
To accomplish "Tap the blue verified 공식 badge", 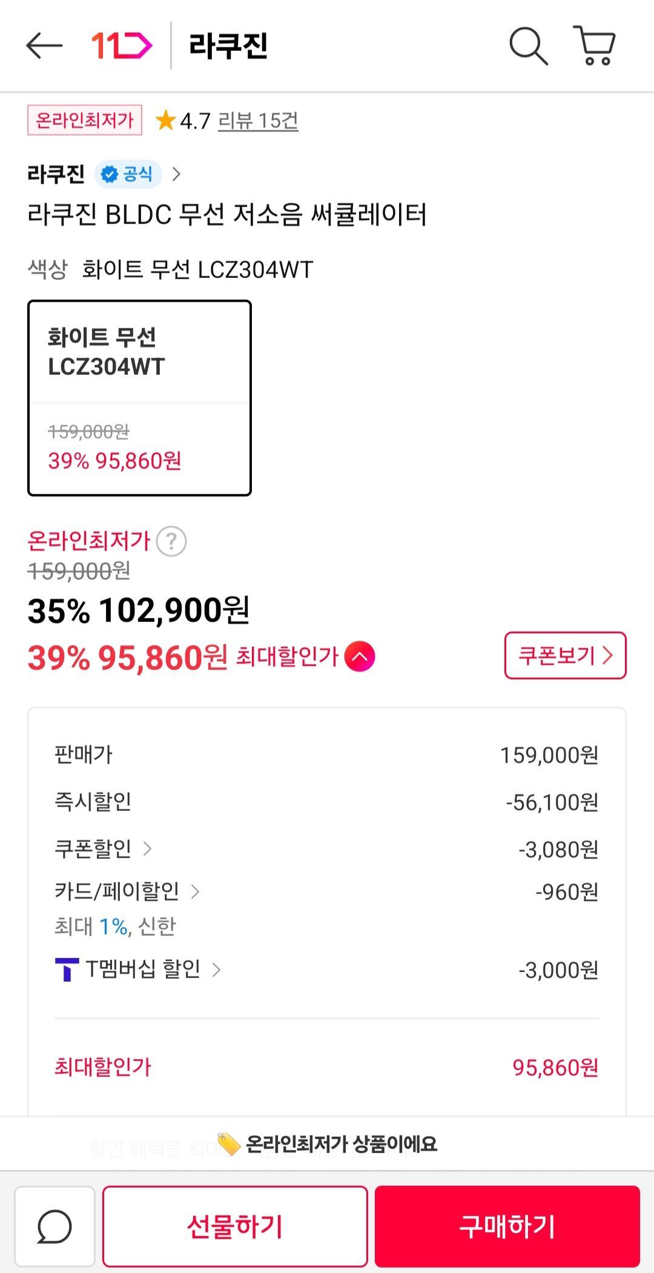I will pos(128,174).
